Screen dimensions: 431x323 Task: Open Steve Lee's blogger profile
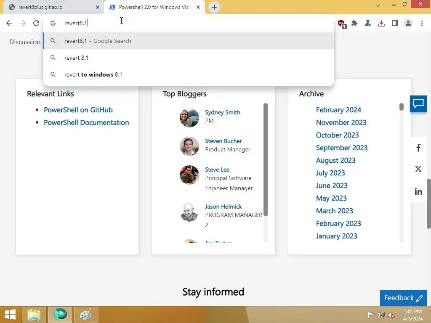click(x=217, y=169)
